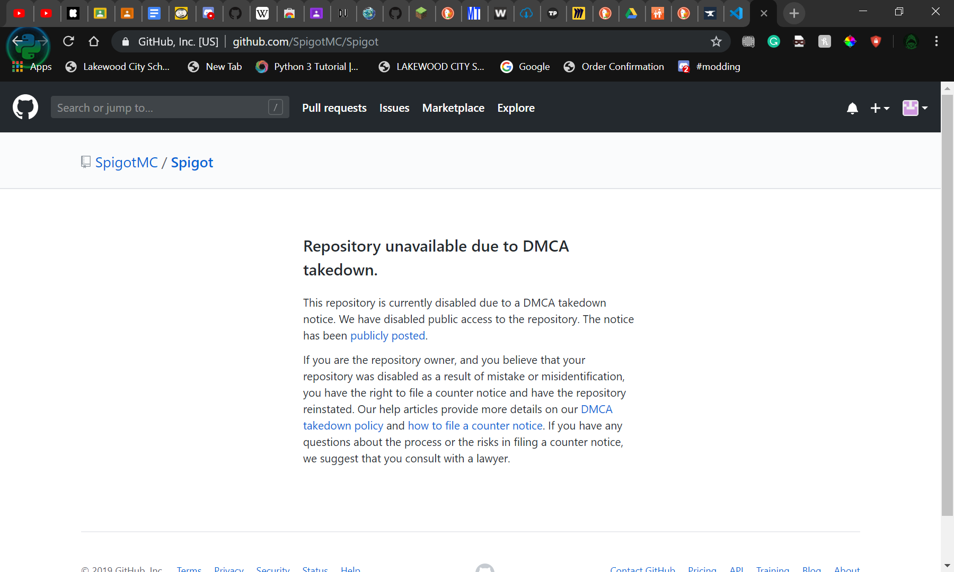954x572 pixels.
Task: Open the SpigotMC owner link
Action: tap(127, 163)
